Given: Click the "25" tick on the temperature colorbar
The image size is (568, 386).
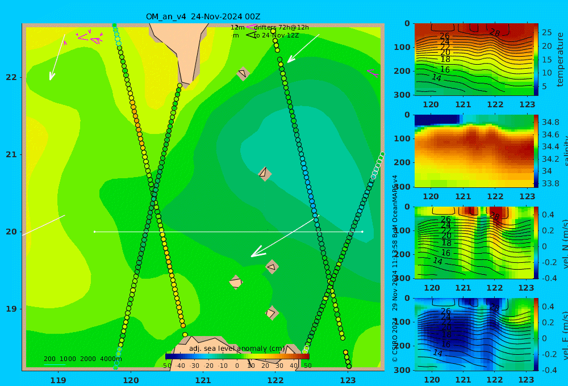Looking at the screenshot, I should (546, 32).
